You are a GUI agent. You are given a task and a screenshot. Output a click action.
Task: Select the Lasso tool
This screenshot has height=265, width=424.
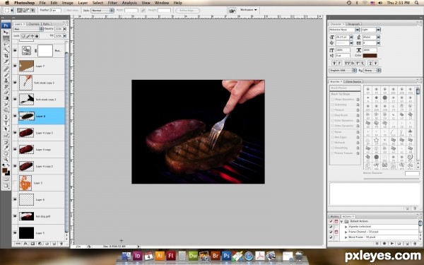6,44
